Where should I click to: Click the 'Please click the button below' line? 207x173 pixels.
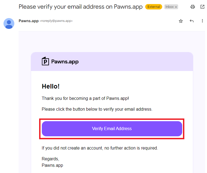(97, 109)
